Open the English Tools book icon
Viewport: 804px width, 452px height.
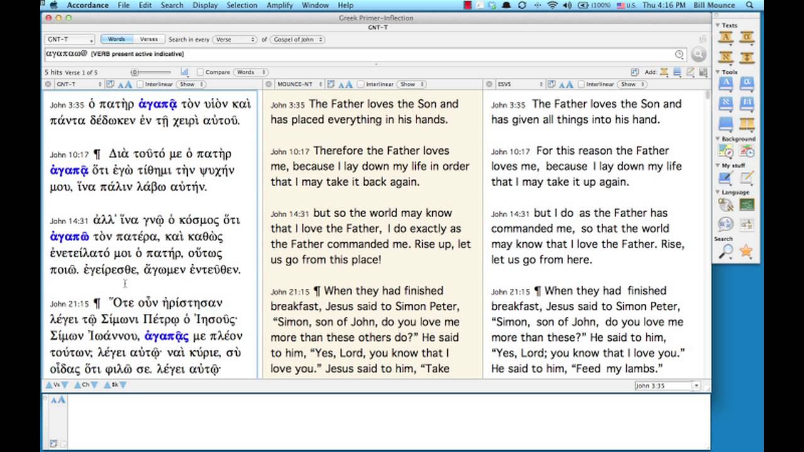(x=726, y=83)
